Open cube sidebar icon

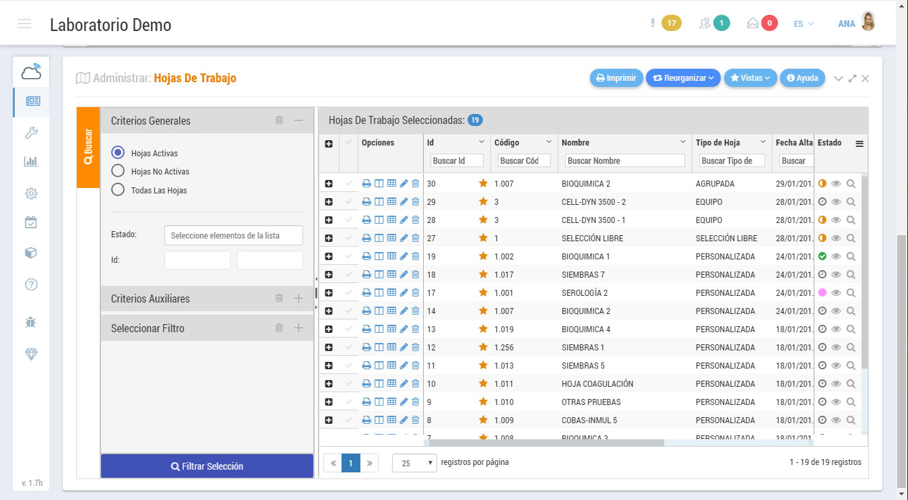coord(31,253)
